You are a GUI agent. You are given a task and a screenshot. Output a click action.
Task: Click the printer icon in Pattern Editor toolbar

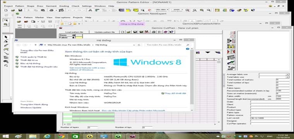(x=52, y=10)
